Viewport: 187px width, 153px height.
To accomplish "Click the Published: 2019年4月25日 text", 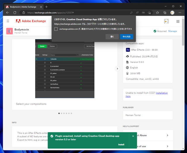I will click(144, 57).
